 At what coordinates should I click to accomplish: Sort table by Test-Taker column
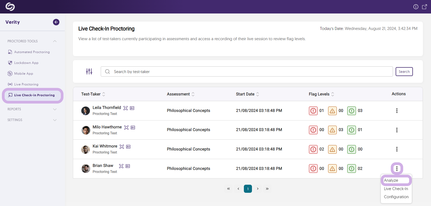(104, 94)
